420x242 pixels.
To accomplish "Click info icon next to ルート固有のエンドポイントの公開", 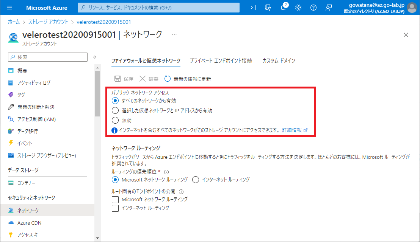I will point(181,191).
